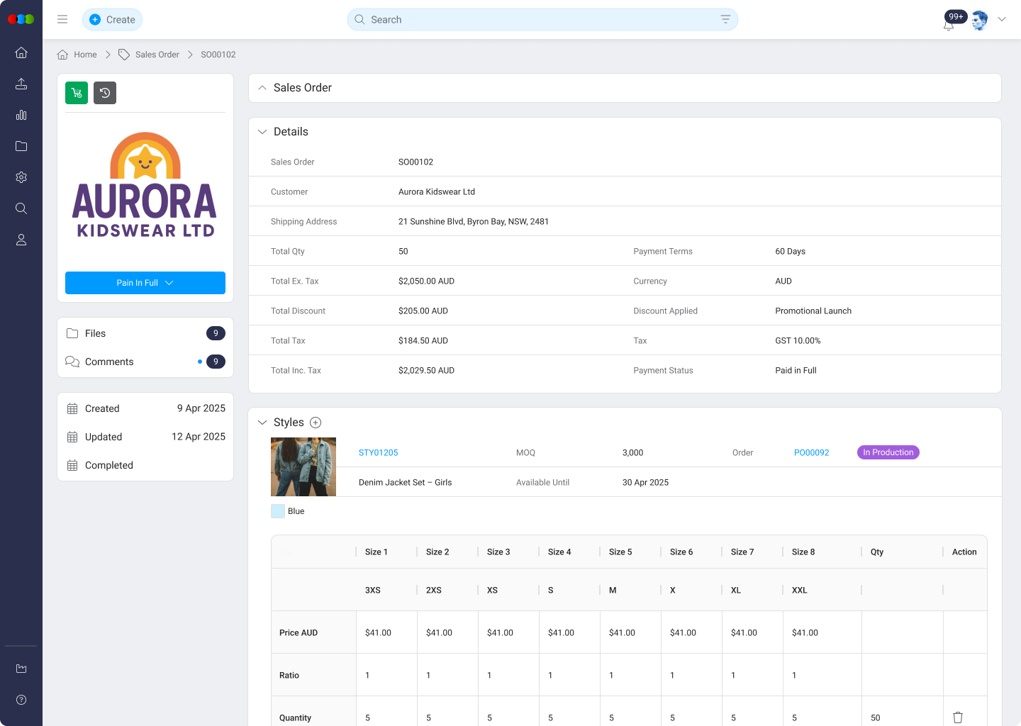Open the Denim Jacket Set thumbnail image

point(303,467)
